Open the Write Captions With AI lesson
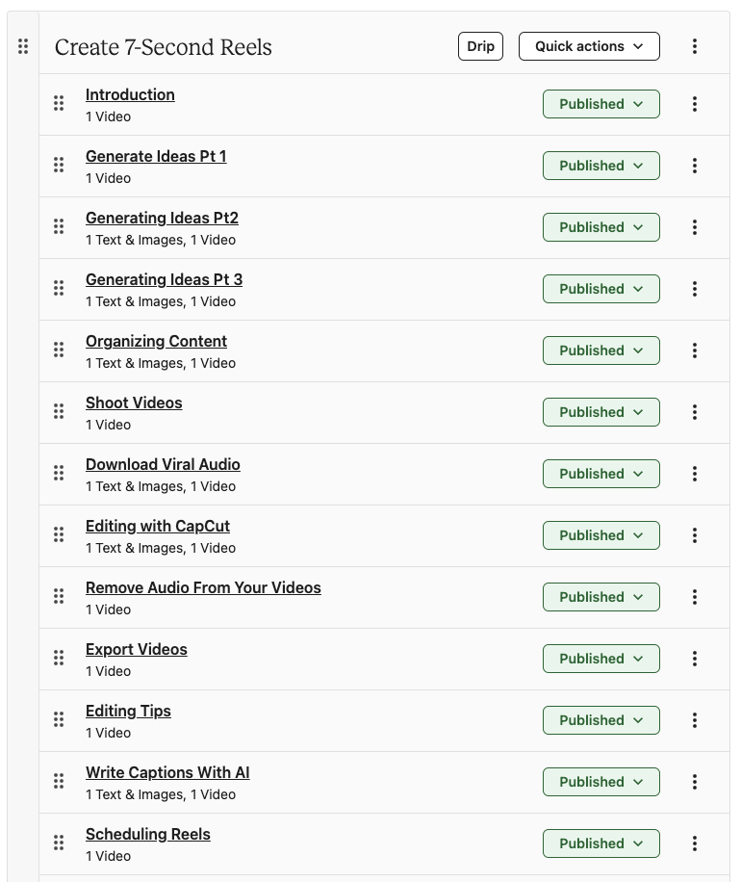741x882 pixels. click(167, 772)
